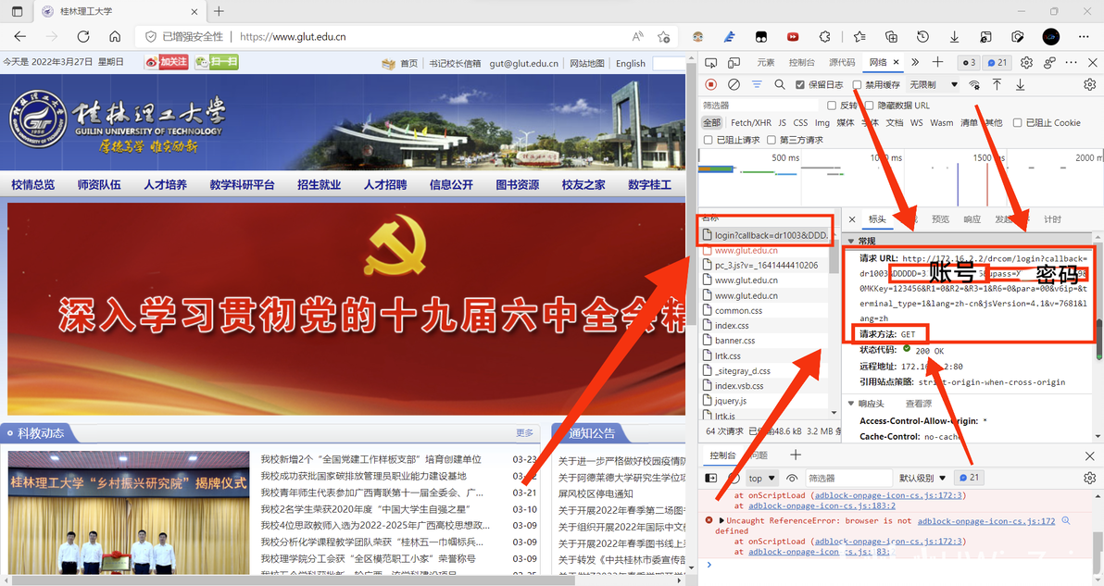Image resolution: width=1104 pixels, height=586 pixels.
Task: Uncheck the 保留日志 checkbox
Action: point(800,84)
